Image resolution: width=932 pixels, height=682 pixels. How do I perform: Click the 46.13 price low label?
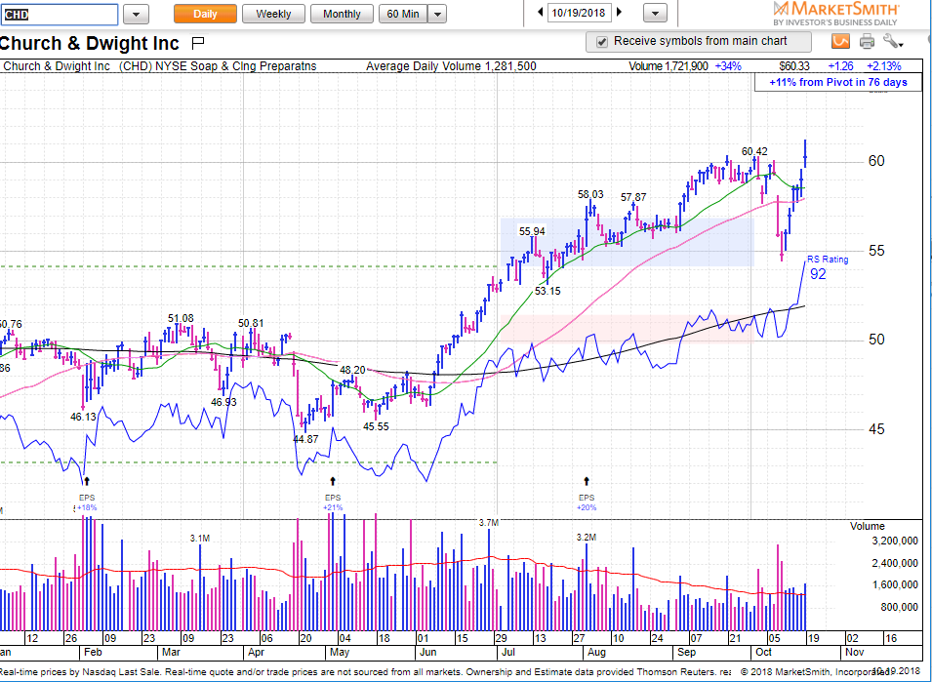83,417
